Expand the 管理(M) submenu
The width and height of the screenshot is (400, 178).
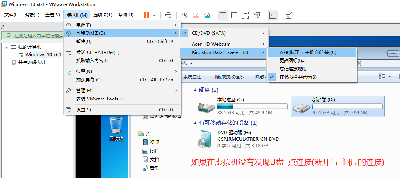[x=122, y=91]
